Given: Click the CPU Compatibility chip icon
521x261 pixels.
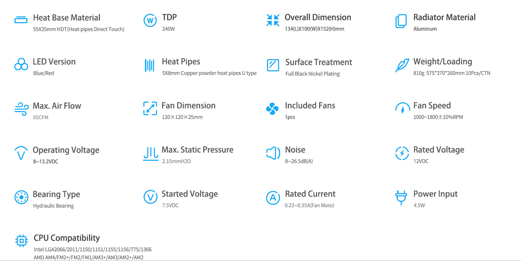Looking at the screenshot, I should pyautogui.click(x=21, y=240).
